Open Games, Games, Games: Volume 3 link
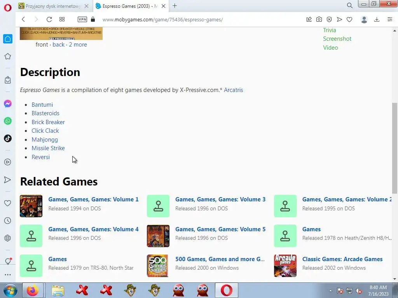Image resolution: width=398 pixels, height=298 pixels. (x=220, y=199)
